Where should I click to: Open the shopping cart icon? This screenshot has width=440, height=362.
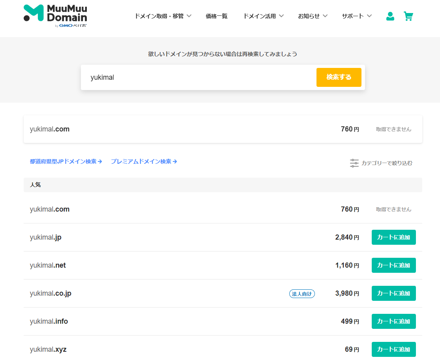click(x=408, y=16)
